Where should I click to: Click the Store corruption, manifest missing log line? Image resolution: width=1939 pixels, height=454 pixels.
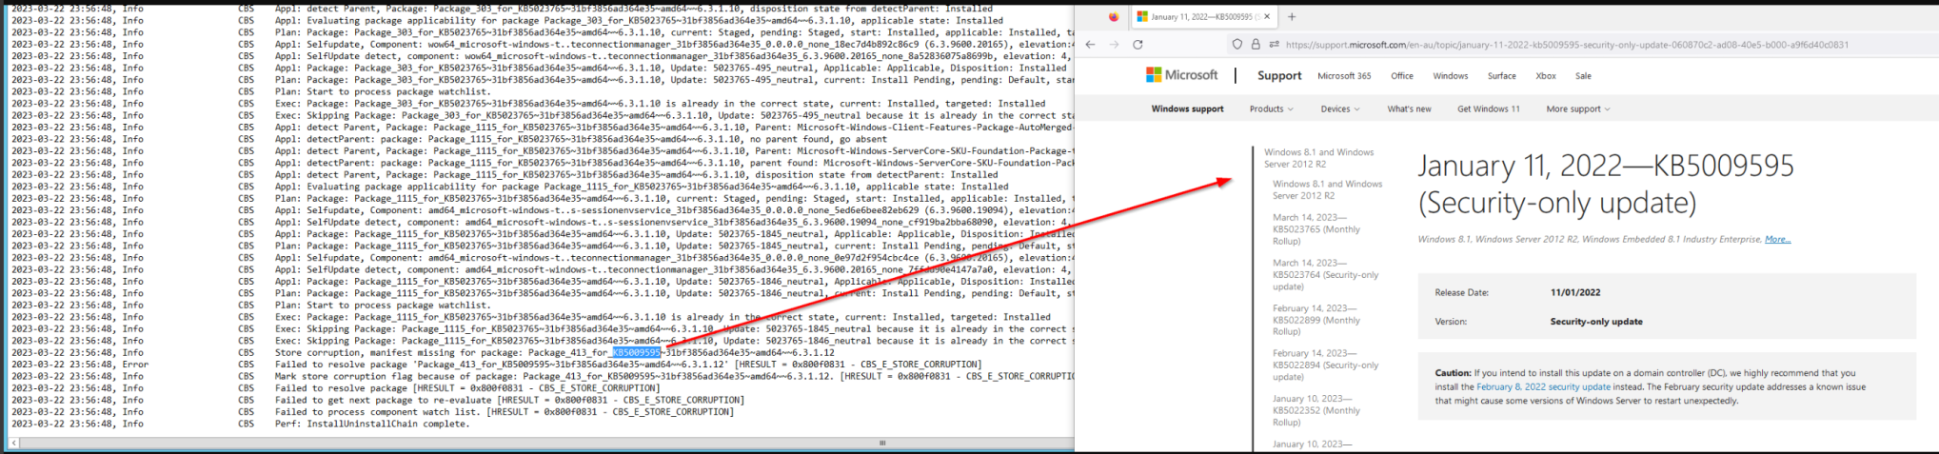pyautogui.click(x=555, y=352)
